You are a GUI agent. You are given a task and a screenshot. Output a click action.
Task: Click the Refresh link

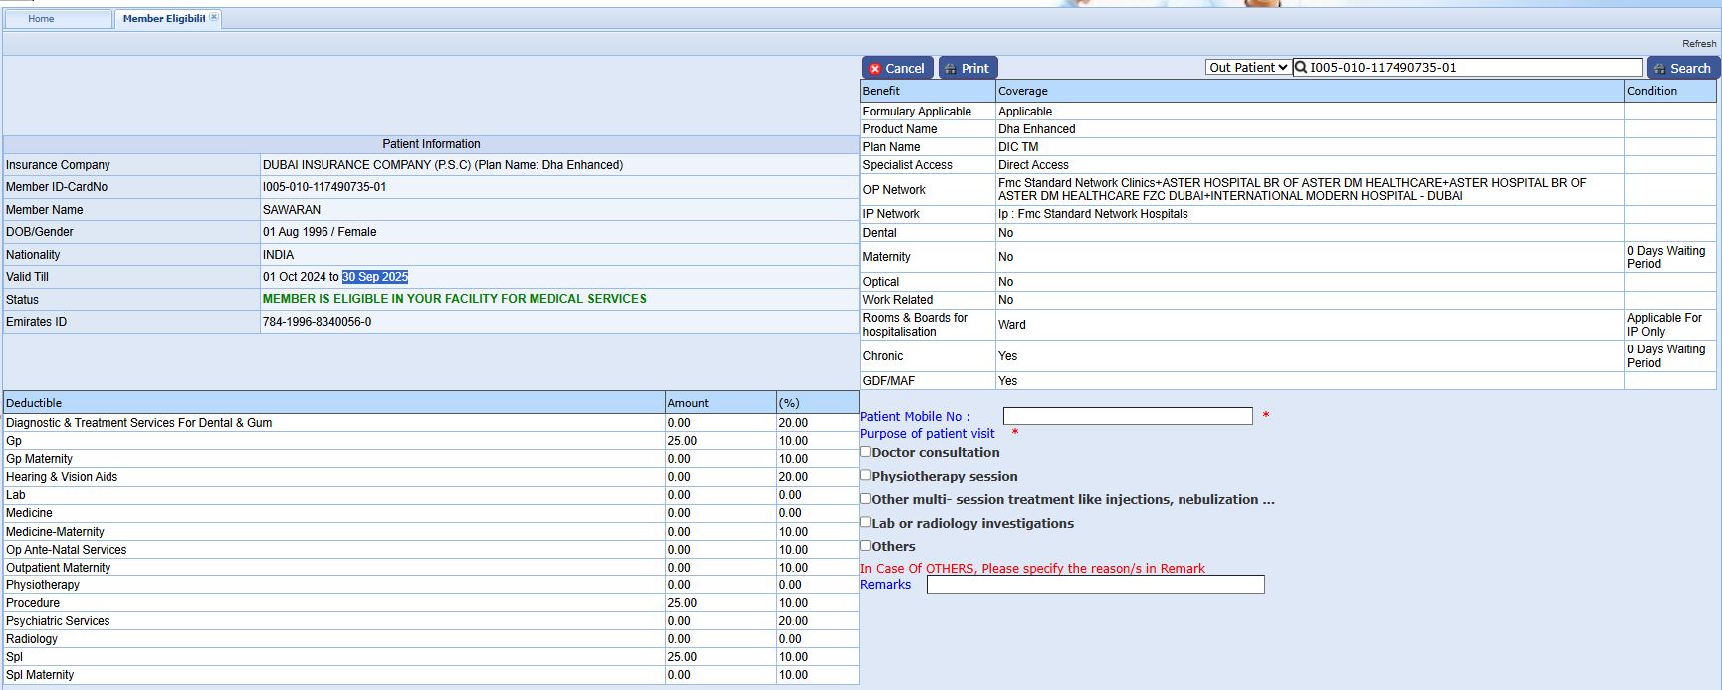(x=1698, y=43)
